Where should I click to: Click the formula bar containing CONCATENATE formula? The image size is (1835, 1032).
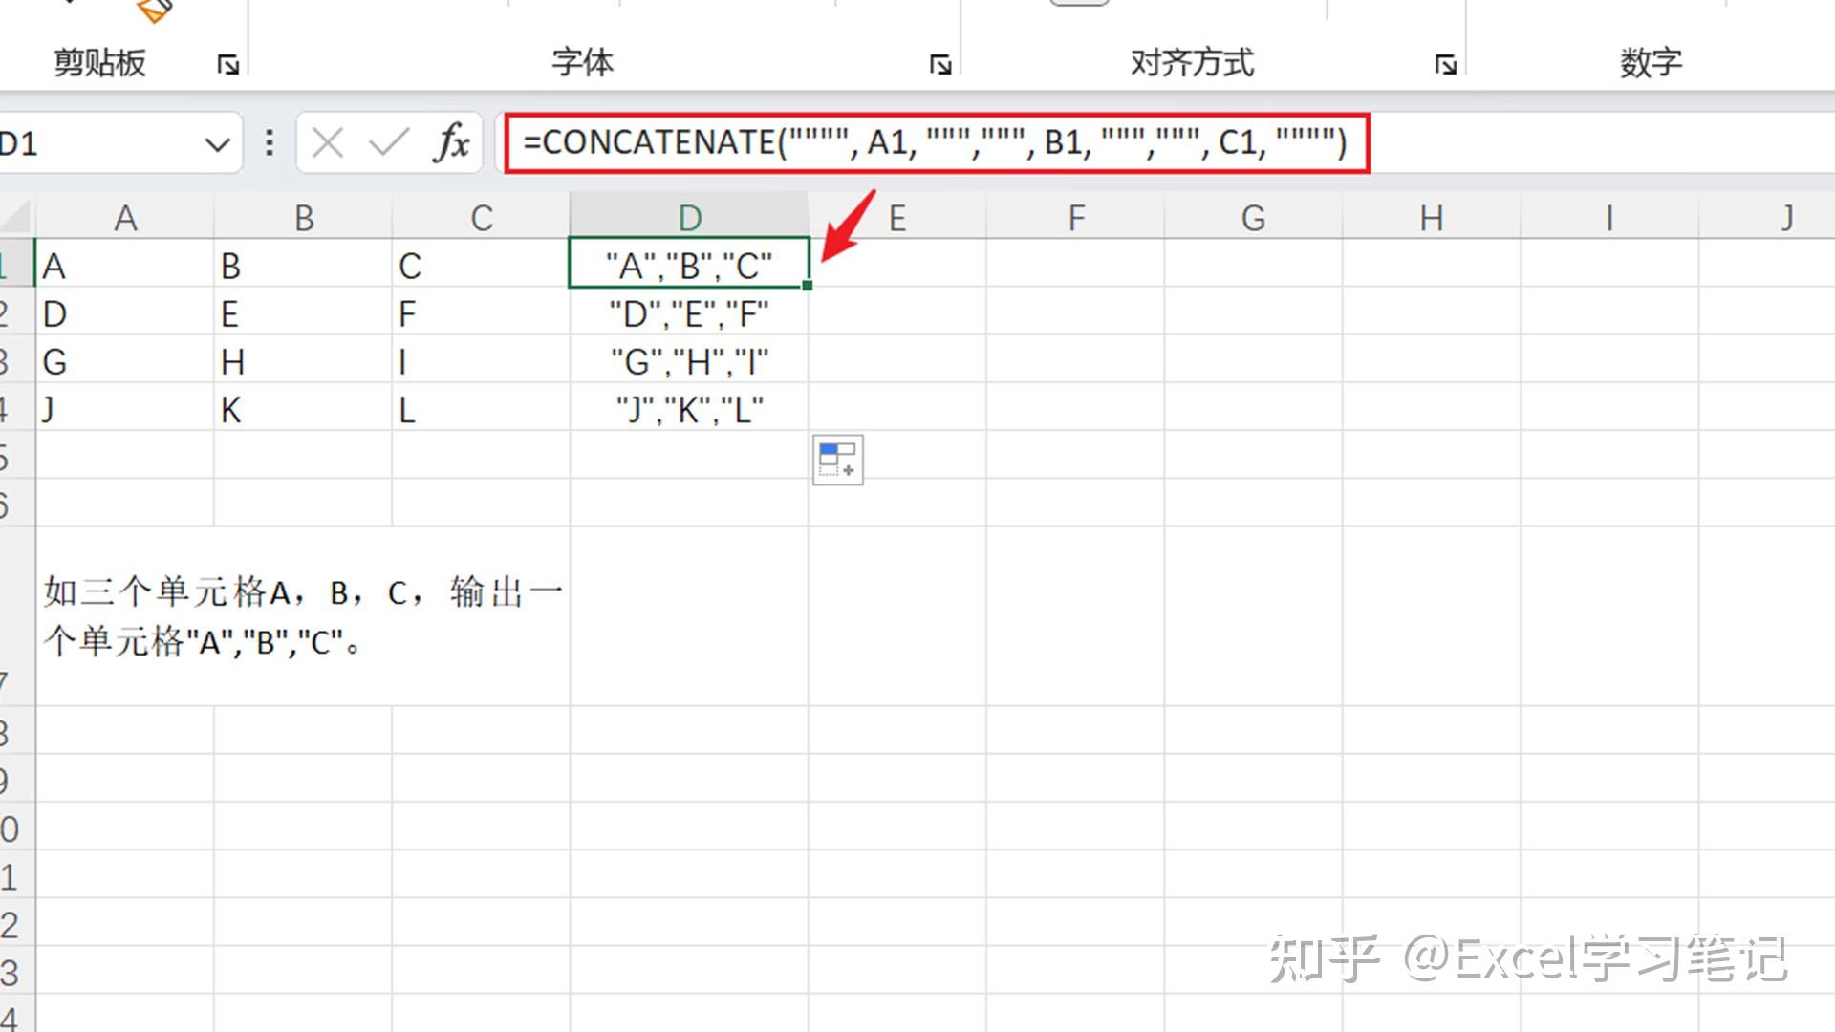(x=932, y=142)
